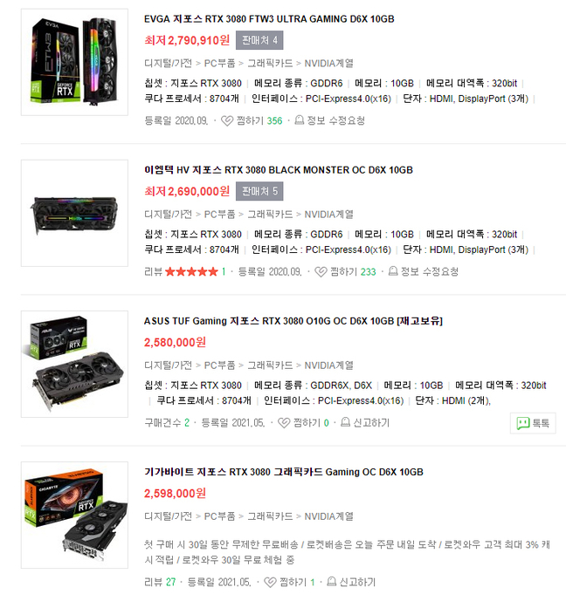Click heart wishlist icon for 기가바이트 Gaming OC
The width and height of the screenshot is (566, 601).
[x=270, y=583]
